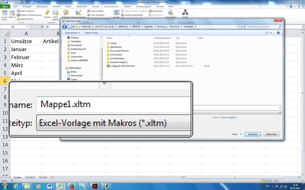
Task: Refresh the folder path in the dialog
Action: 242,27
